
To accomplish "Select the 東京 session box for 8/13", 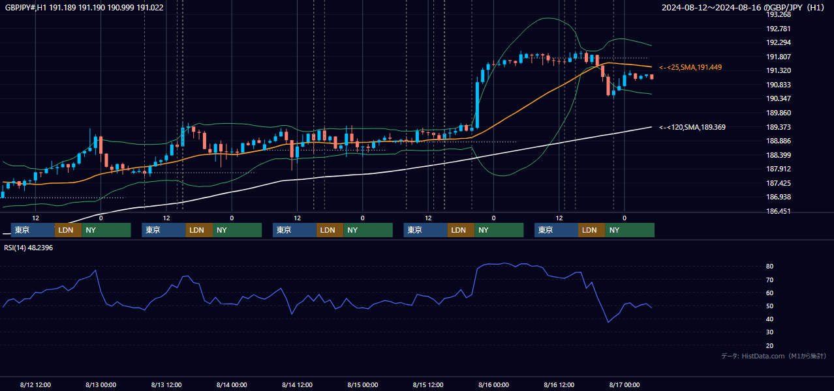I will (164, 230).
